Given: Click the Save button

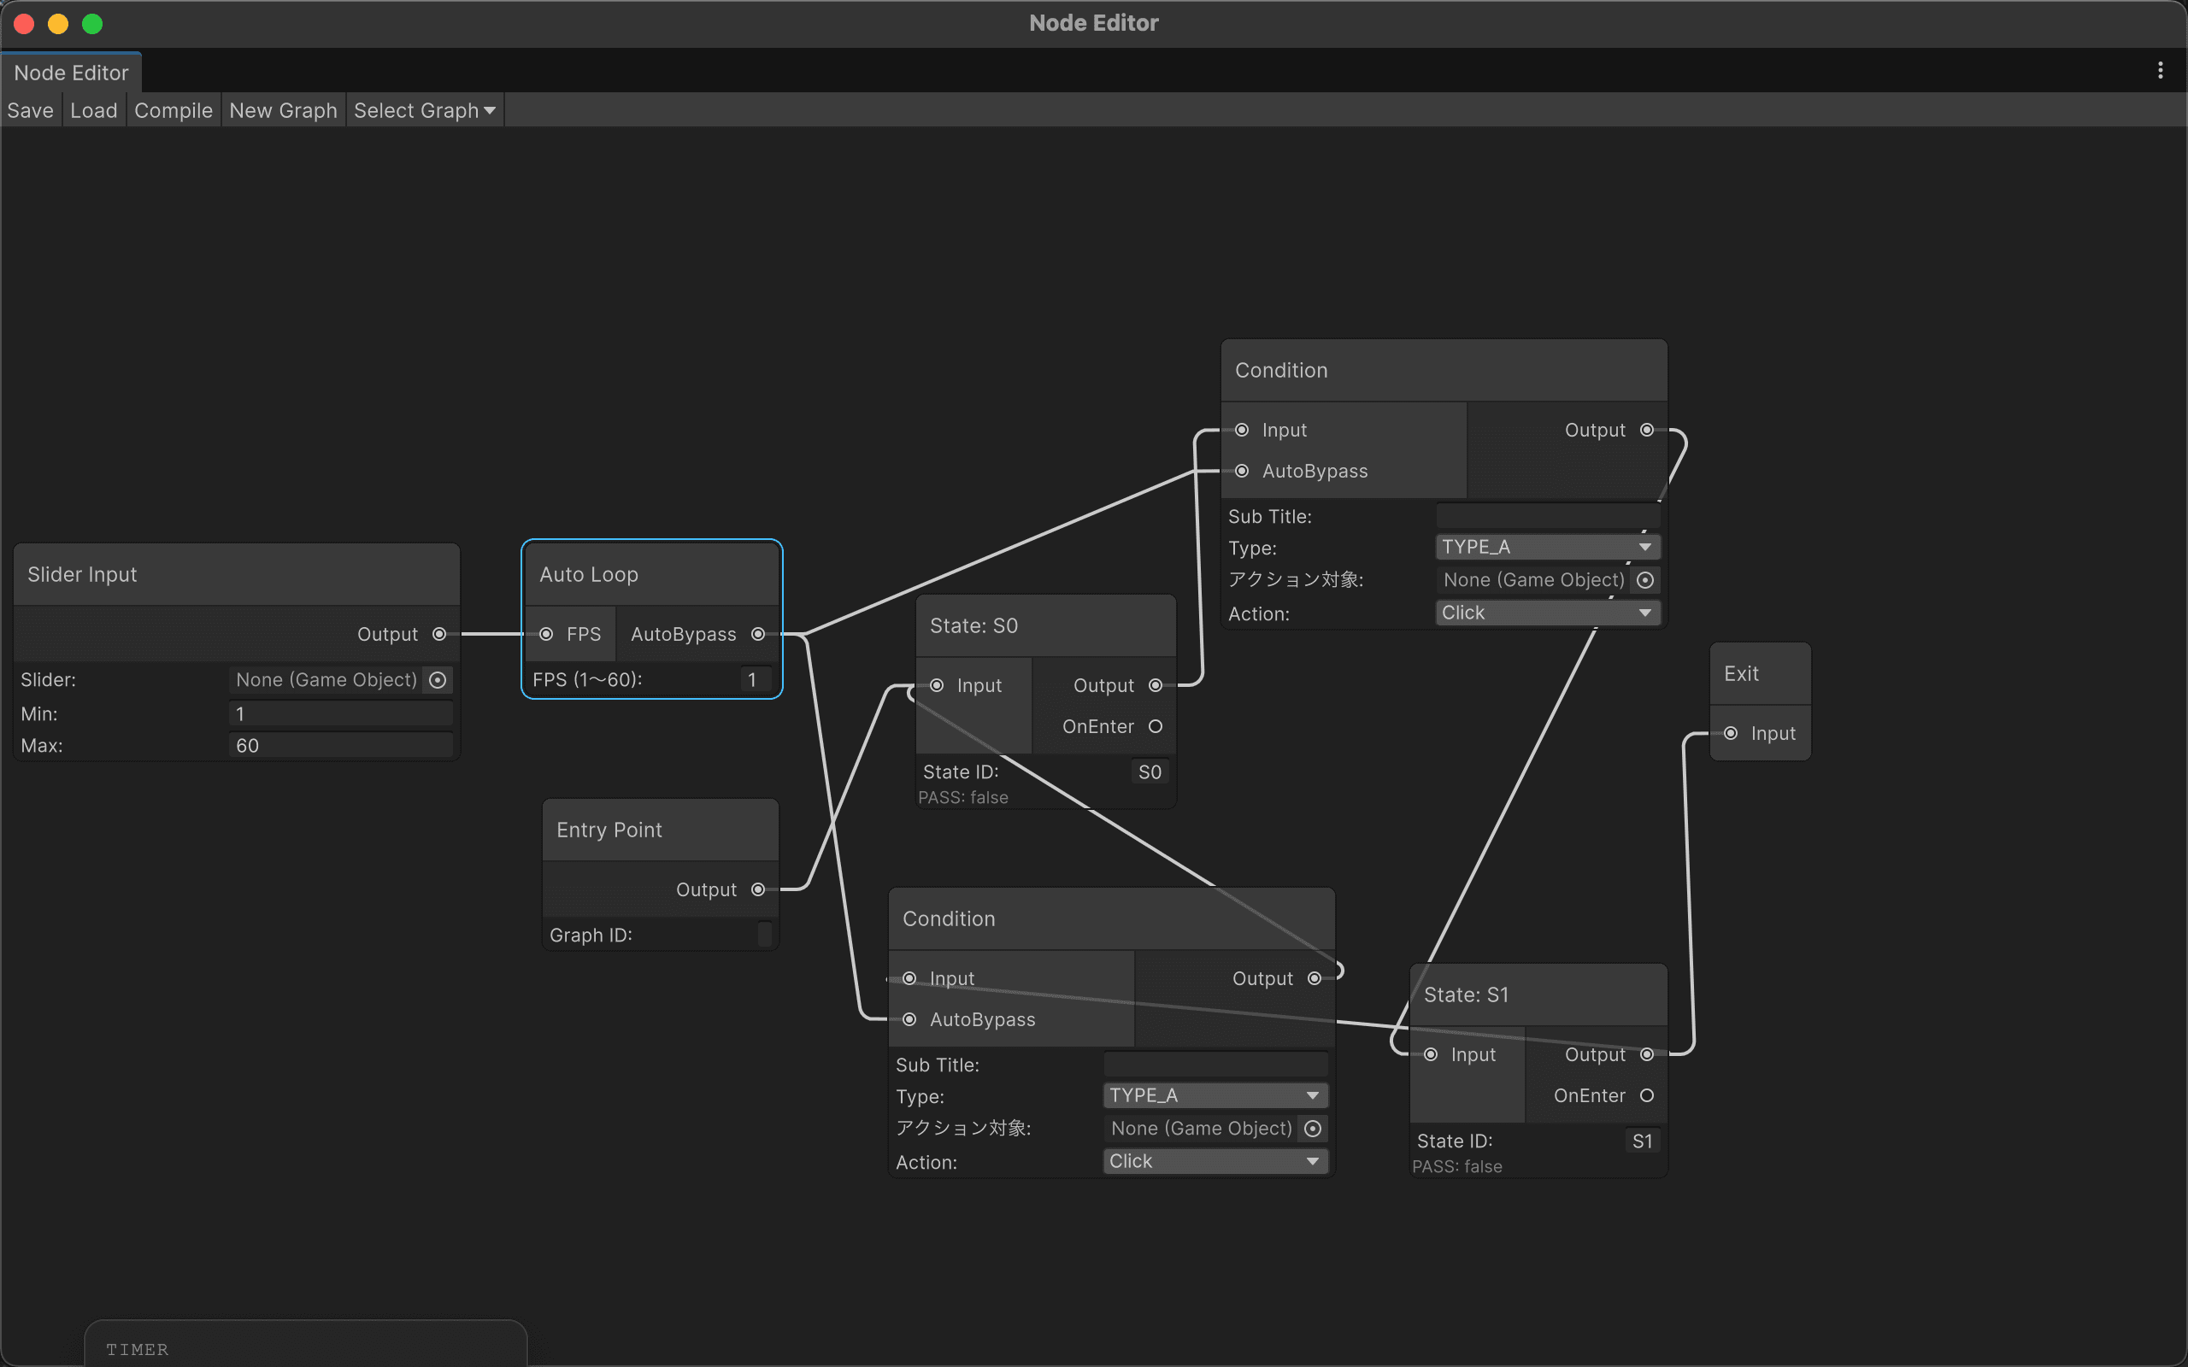Looking at the screenshot, I should click(x=31, y=110).
